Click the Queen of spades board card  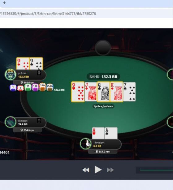pos(103,92)
